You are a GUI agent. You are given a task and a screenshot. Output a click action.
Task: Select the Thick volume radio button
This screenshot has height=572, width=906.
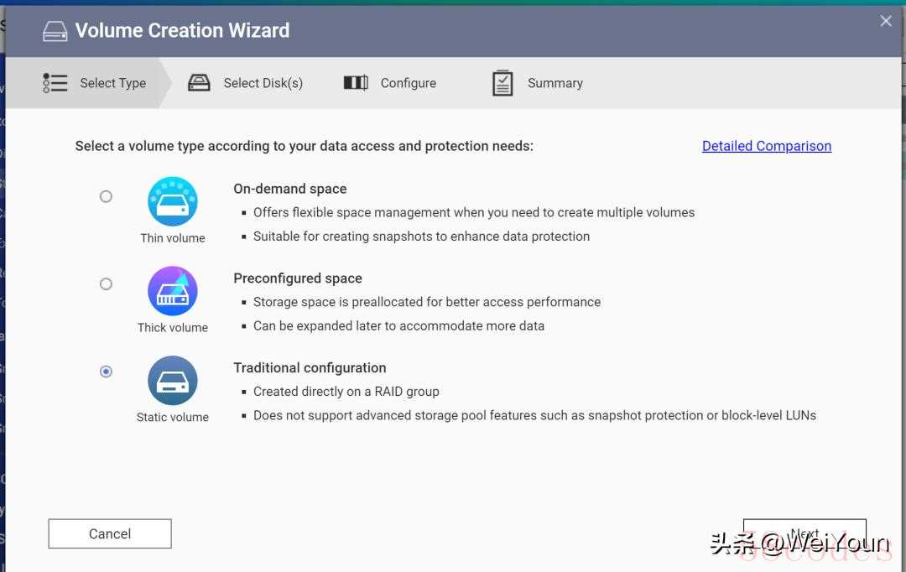coord(106,283)
